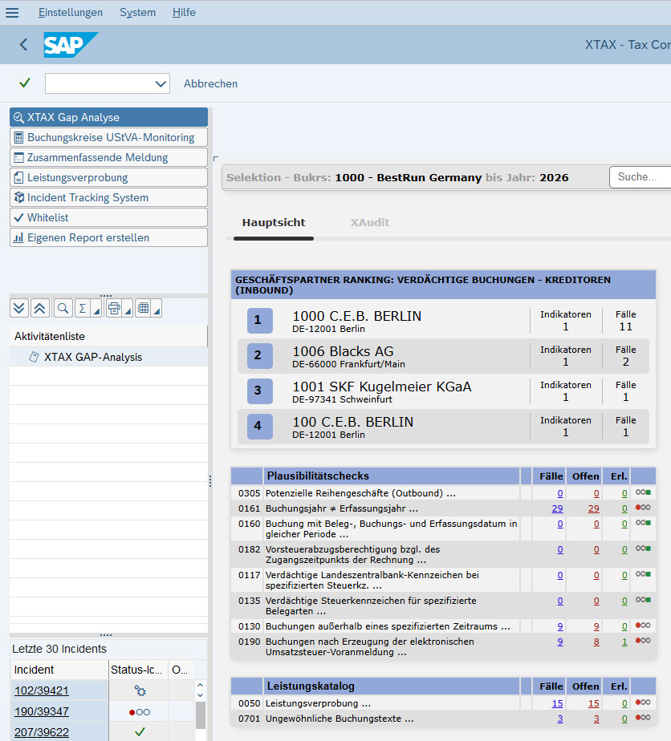Open the search tool in the list toolbar
Image resolution: width=671 pixels, height=741 pixels.
(x=63, y=309)
